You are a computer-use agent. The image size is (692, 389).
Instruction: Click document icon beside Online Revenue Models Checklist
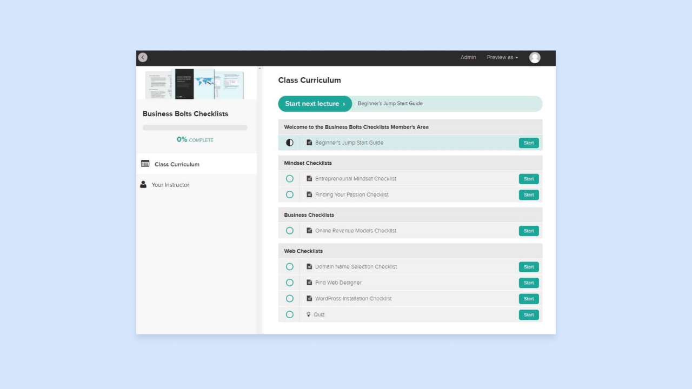click(309, 231)
